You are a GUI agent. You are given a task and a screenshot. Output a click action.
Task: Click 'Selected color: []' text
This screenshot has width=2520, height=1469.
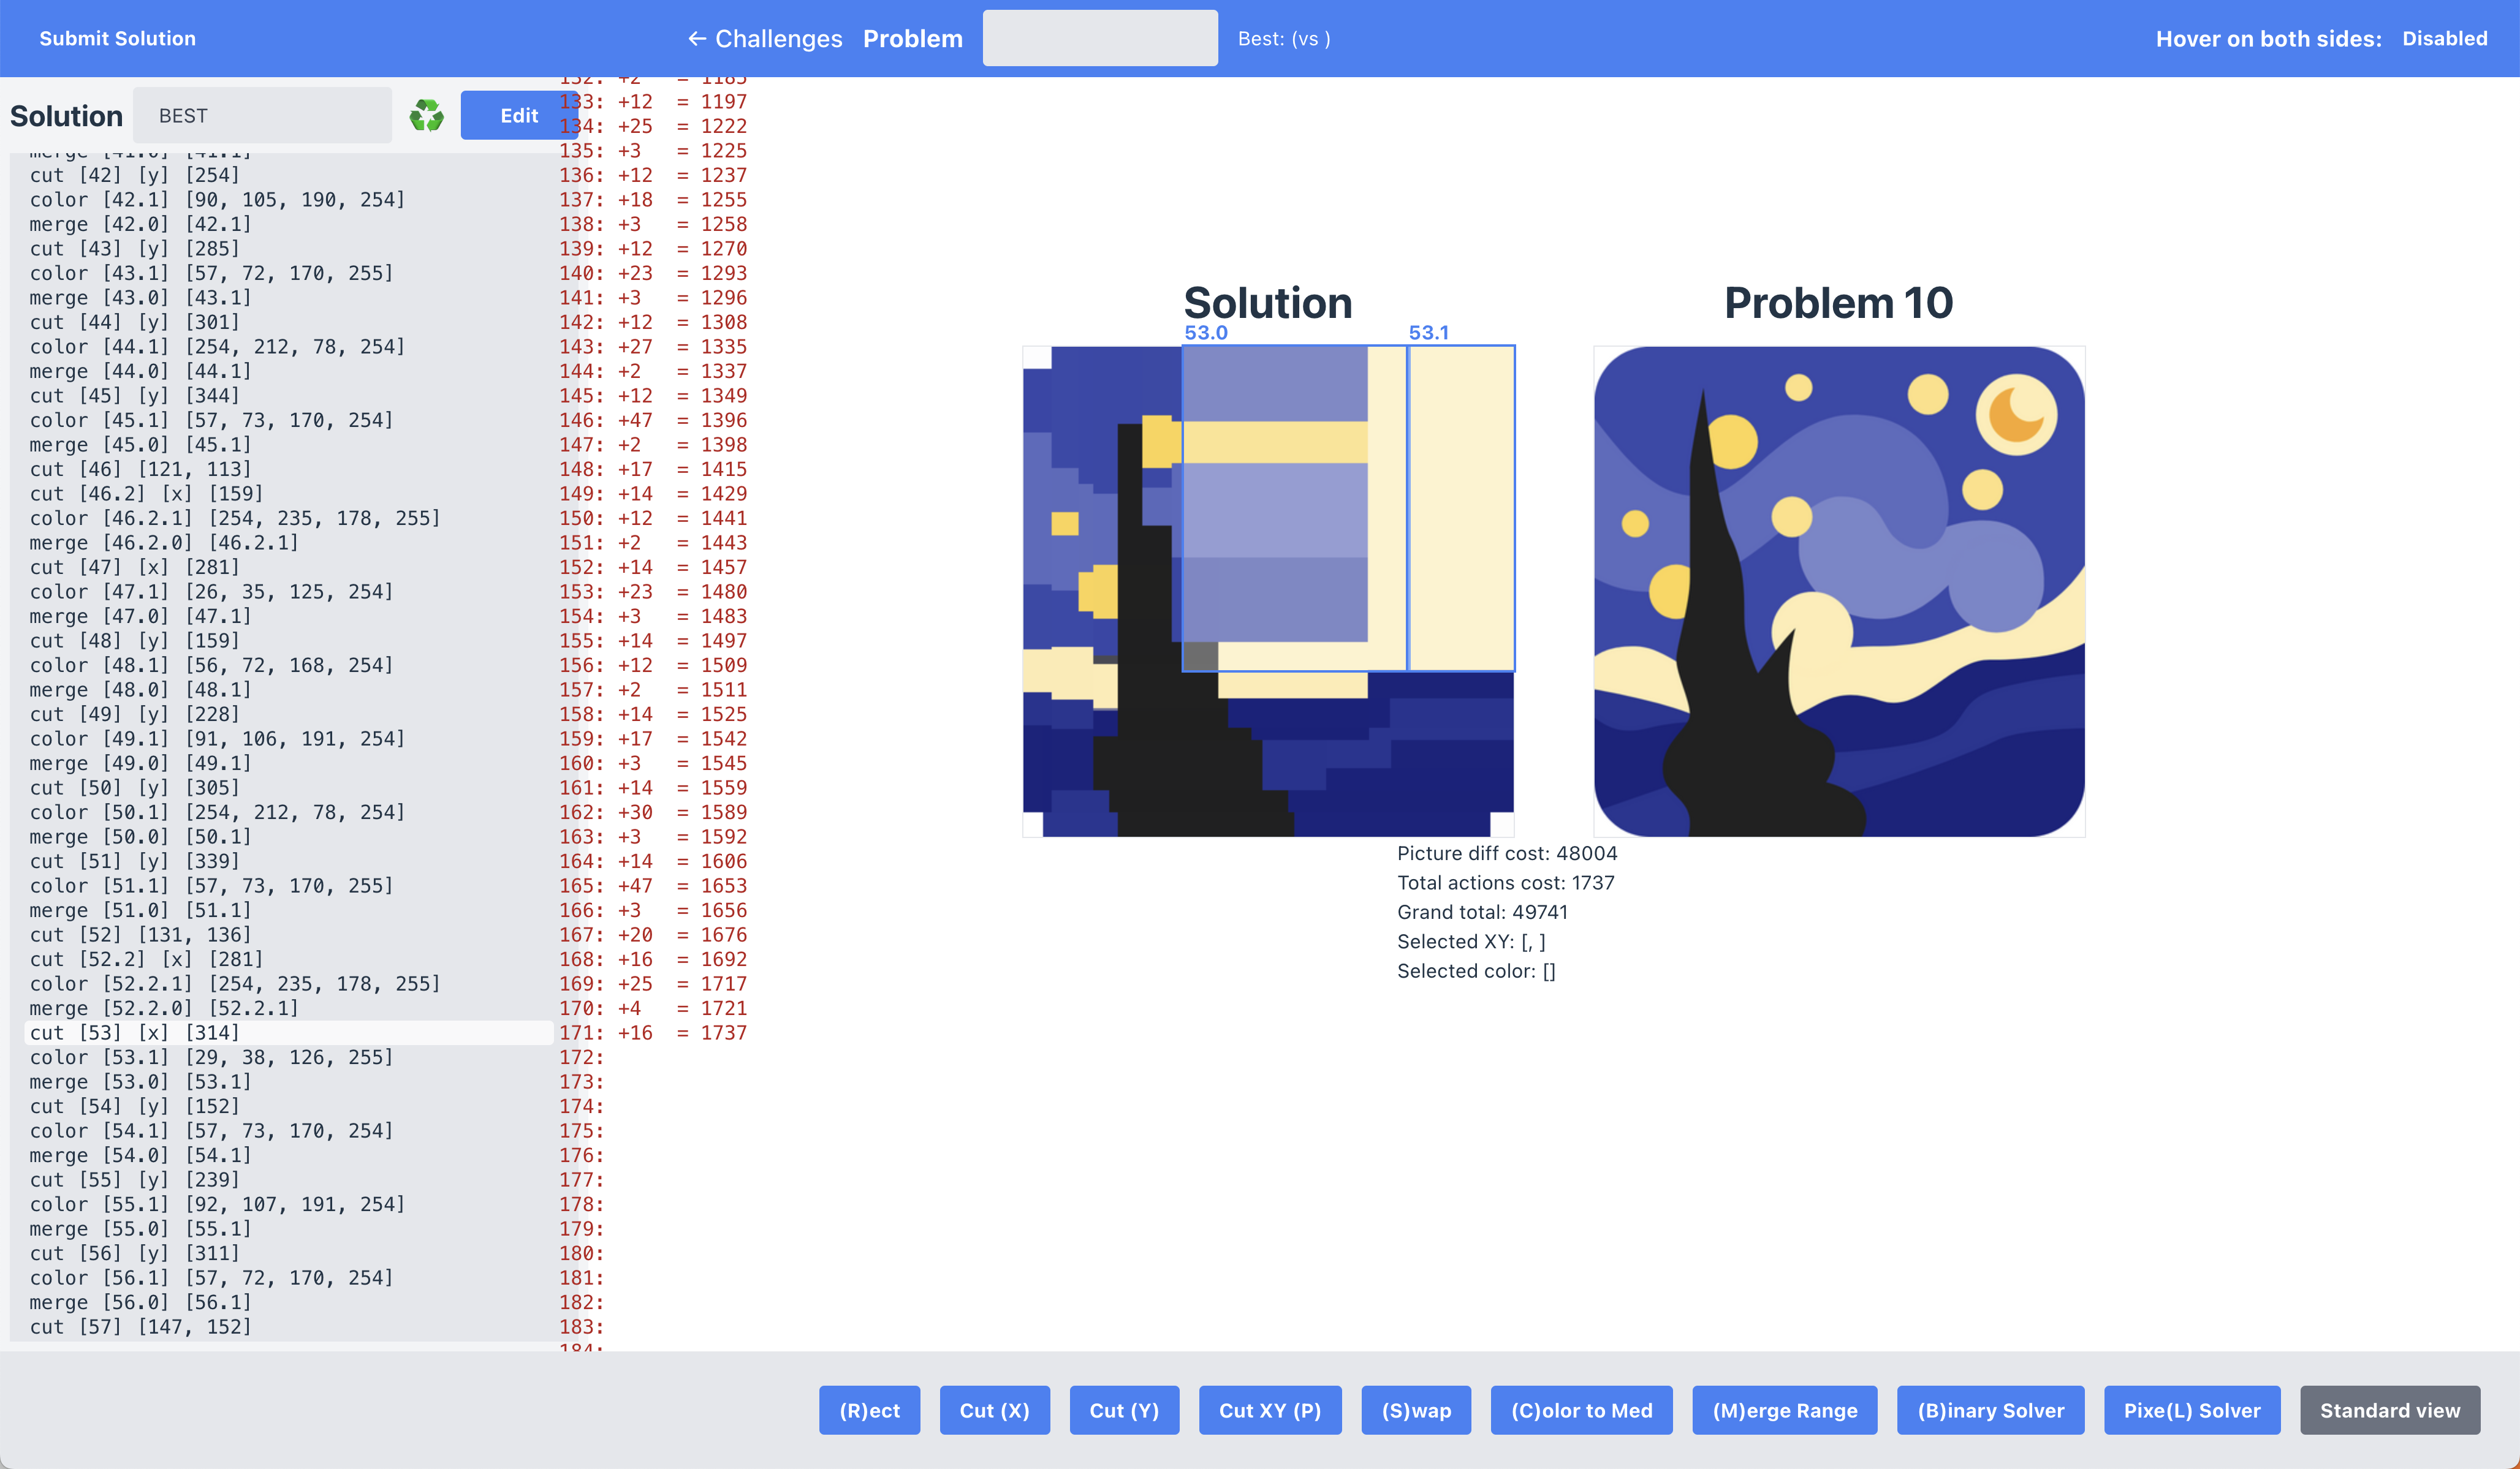point(1476,970)
